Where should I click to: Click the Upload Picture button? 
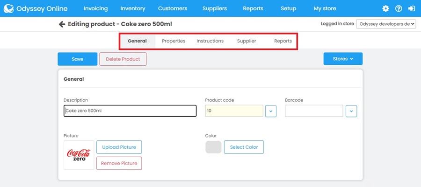119,147
